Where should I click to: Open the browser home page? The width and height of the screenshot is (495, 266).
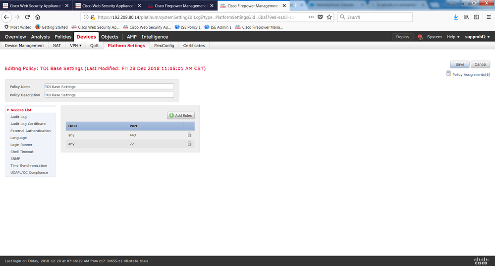coord(38,17)
